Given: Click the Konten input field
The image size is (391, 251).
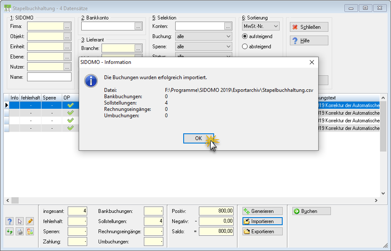Looking at the screenshot, I should click(x=200, y=26).
